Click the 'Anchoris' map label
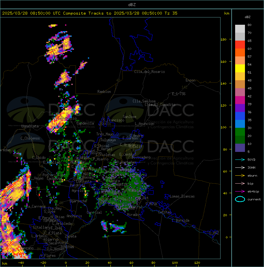Viewport: 264px width, 267px height. coord(74,216)
